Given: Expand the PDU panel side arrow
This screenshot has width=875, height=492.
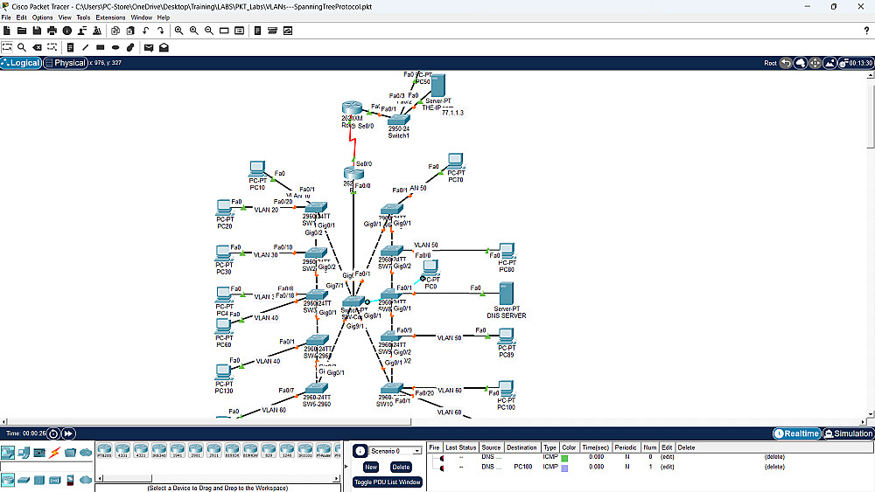Looking at the screenshot, I should tap(346, 467).
